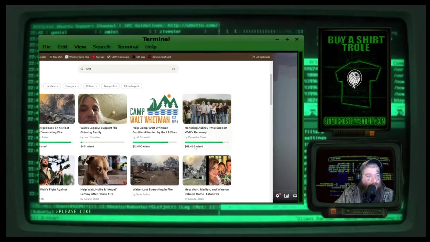Click organizer name Casandra Baker

coord(197,137)
